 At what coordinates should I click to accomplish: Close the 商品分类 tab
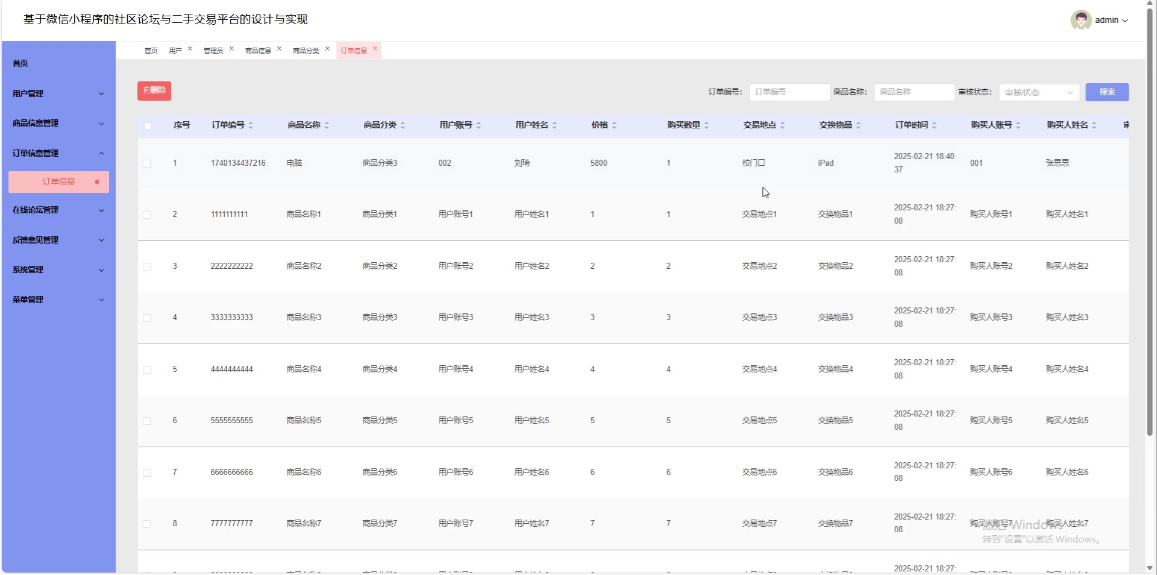[x=327, y=49]
